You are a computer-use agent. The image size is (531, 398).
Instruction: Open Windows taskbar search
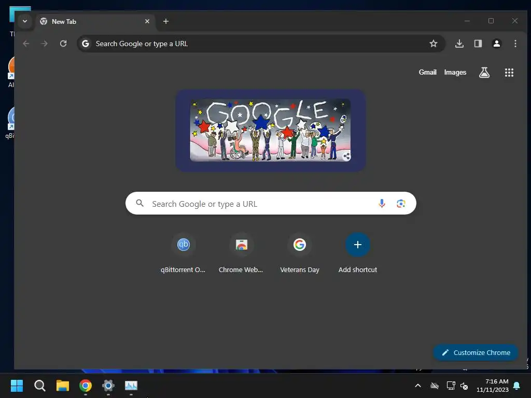point(39,386)
